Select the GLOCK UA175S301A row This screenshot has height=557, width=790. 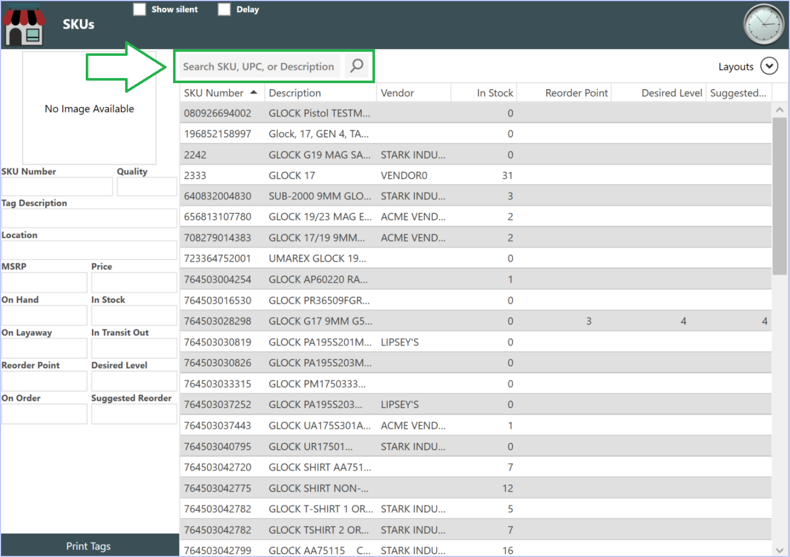476,426
